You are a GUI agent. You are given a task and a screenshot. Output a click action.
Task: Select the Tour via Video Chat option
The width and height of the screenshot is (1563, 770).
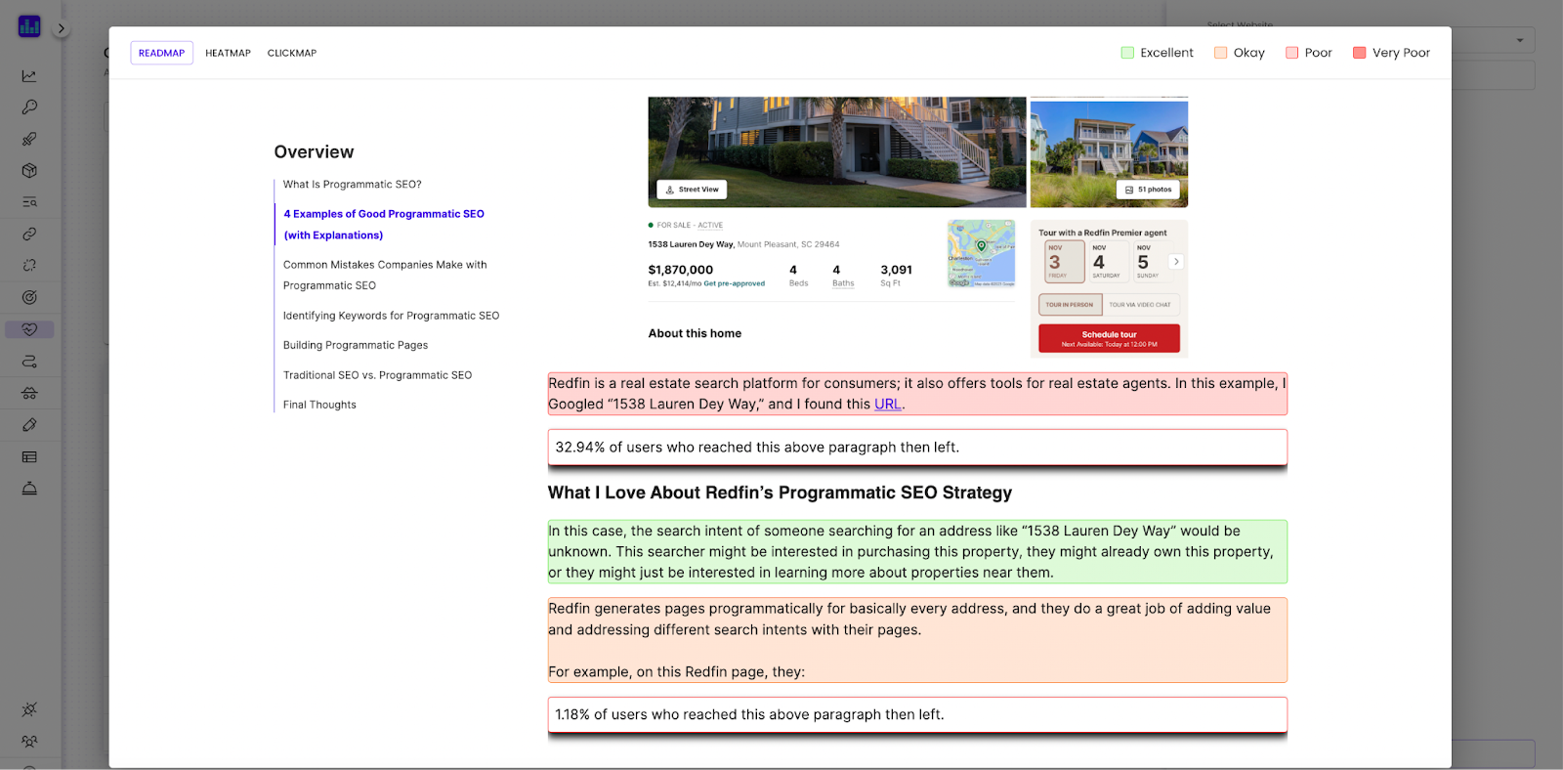(1140, 305)
